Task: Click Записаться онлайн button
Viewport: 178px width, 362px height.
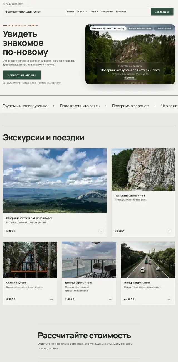Action: pyautogui.click(x=22, y=75)
